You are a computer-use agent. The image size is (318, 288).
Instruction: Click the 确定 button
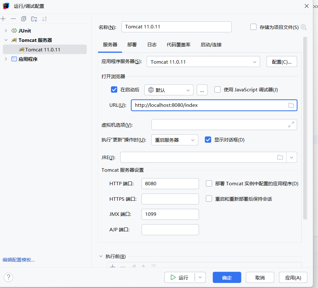(227, 277)
